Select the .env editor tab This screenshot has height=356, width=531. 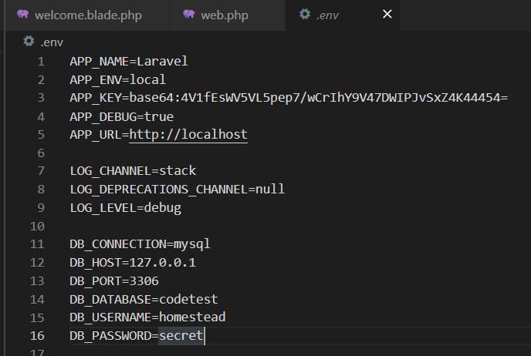tap(343, 15)
